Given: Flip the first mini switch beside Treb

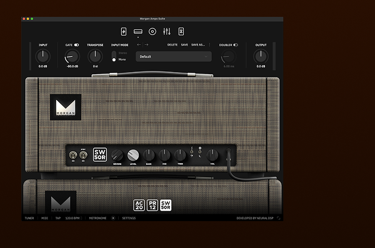Looking at the screenshot, I should tap(192, 152).
